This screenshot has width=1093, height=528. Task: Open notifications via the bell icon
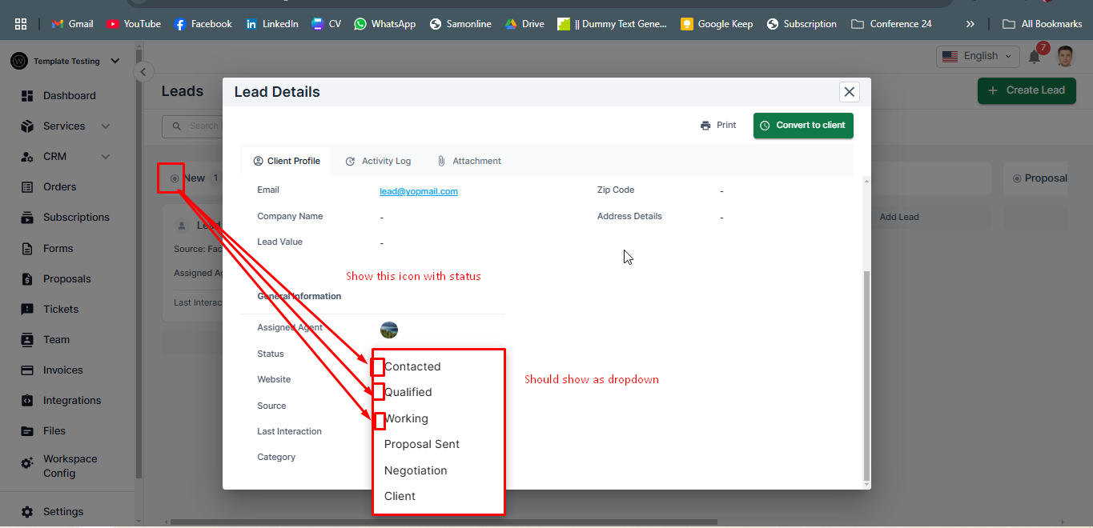(1035, 57)
